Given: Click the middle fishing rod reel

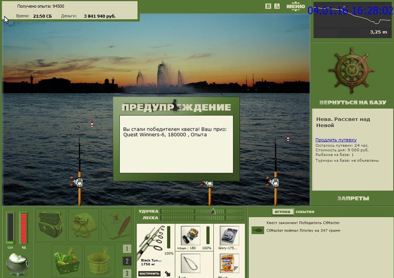Looking at the screenshot, I should (208, 185).
